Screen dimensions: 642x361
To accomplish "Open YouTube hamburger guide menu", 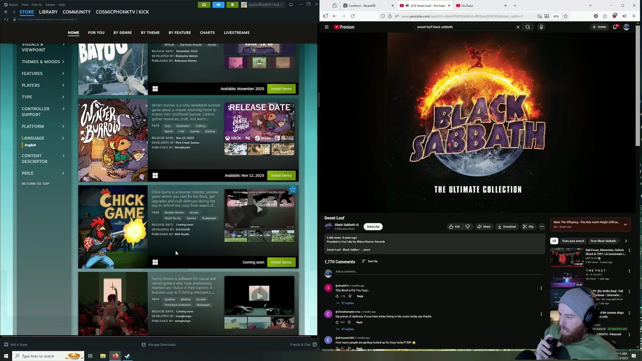I will (327, 27).
